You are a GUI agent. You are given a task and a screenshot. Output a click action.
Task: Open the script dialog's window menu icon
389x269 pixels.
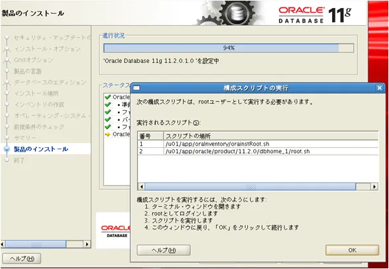[137, 88]
